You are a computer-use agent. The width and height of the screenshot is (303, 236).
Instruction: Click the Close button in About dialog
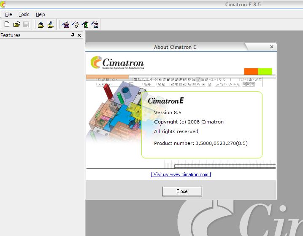pyautogui.click(x=182, y=191)
